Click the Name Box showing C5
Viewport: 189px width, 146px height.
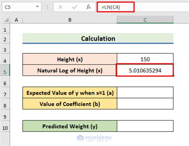pos(22,7)
